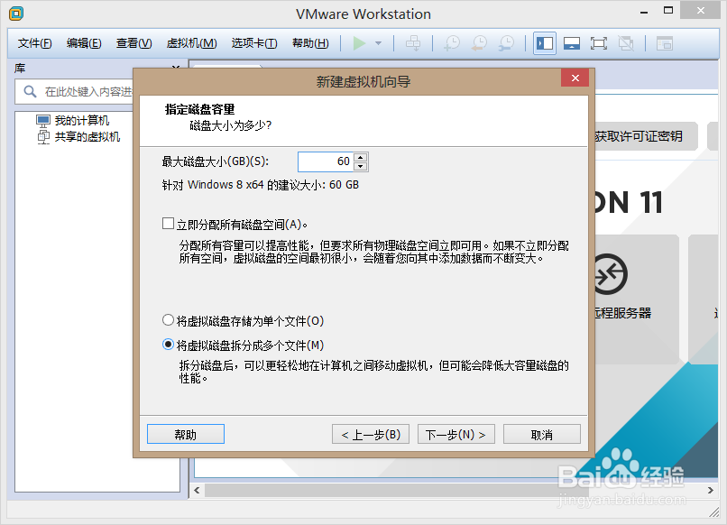Click the 指定磁盘容量 heading text
The width and height of the screenshot is (727, 525).
tap(200, 109)
